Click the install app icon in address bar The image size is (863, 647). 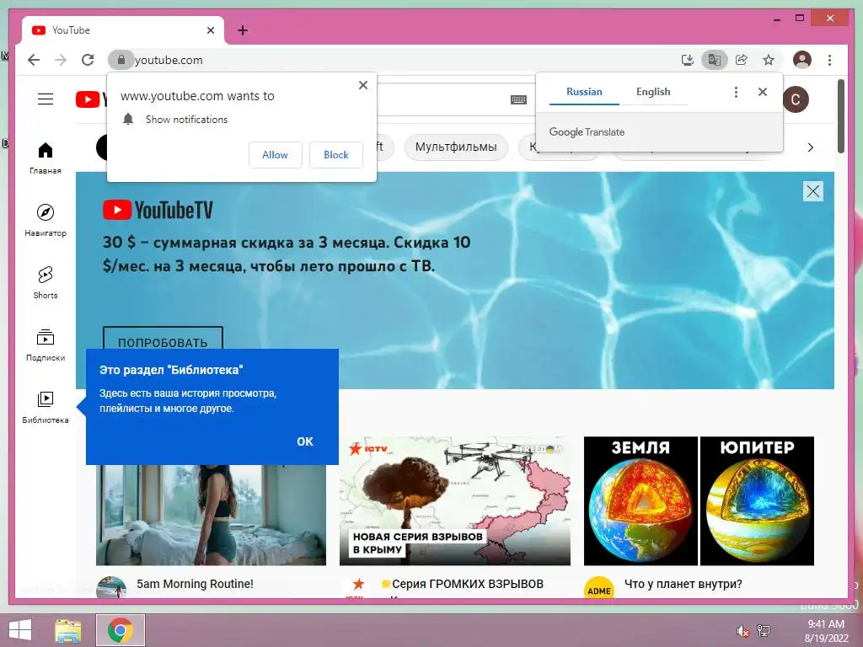point(688,60)
